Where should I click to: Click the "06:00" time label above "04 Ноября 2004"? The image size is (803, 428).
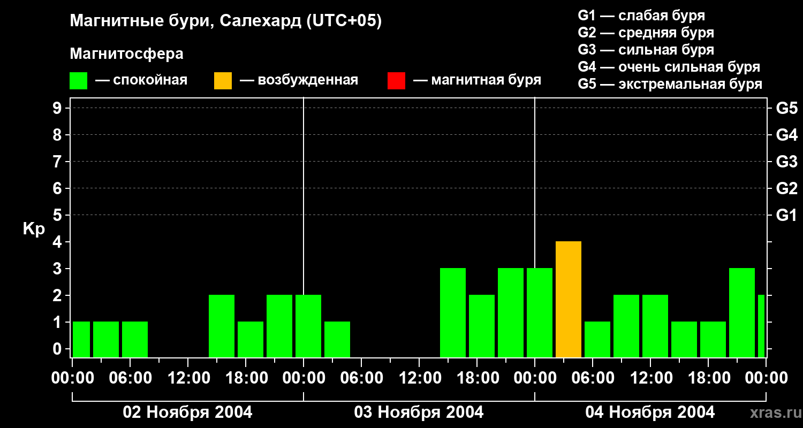point(593,378)
